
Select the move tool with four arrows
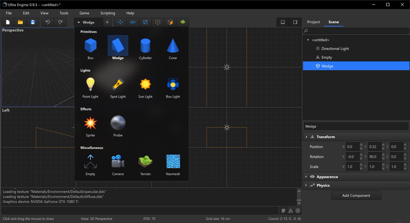coord(120,22)
